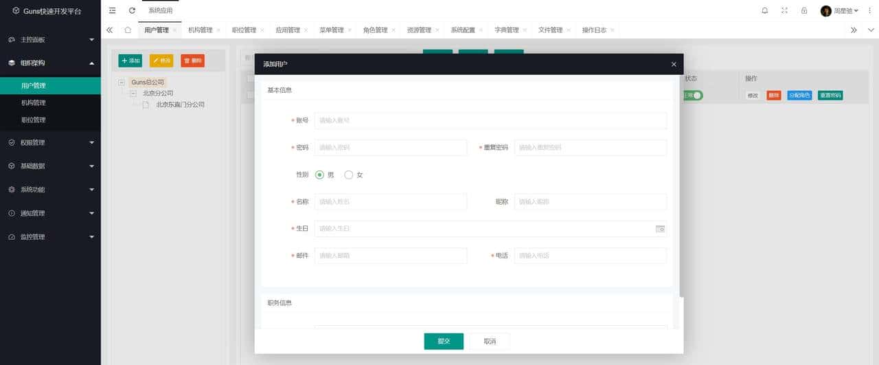
Task: Close the 职位管理 tab with its x
Action: click(x=262, y=30)
